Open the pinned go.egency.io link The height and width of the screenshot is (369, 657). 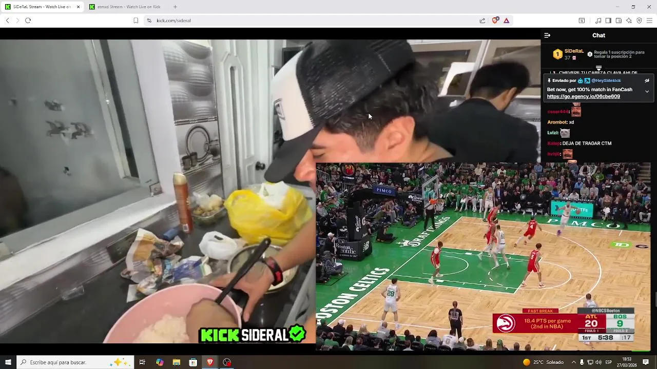583,96
